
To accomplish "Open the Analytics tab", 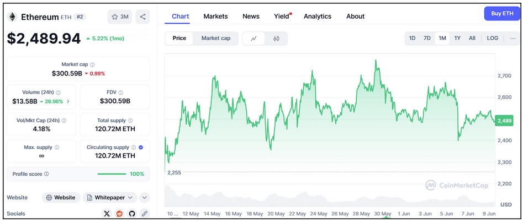I will point(318,17).
